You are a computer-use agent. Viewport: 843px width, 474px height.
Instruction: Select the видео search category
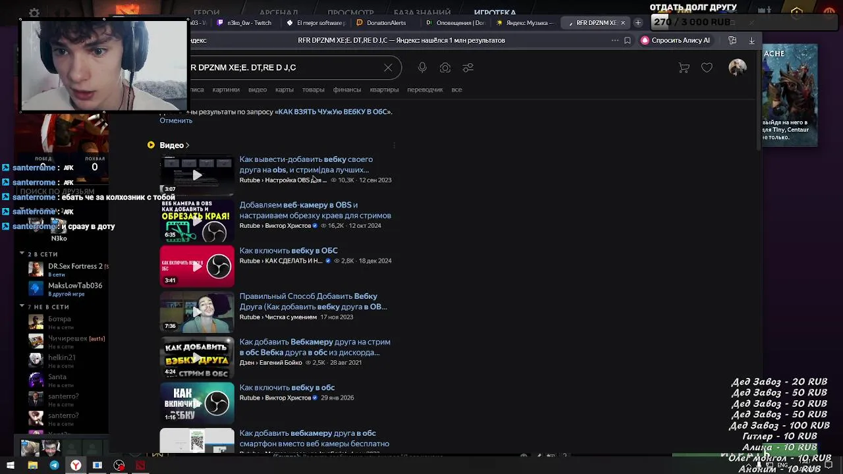[258, 90]
